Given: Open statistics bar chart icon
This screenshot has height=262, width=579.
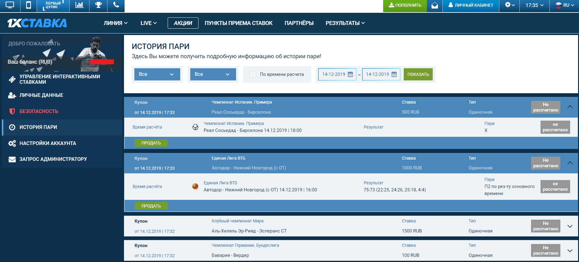Looking at the screenshot, I should 79,5.
